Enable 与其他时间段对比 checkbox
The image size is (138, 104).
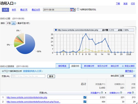click(78, 9)
